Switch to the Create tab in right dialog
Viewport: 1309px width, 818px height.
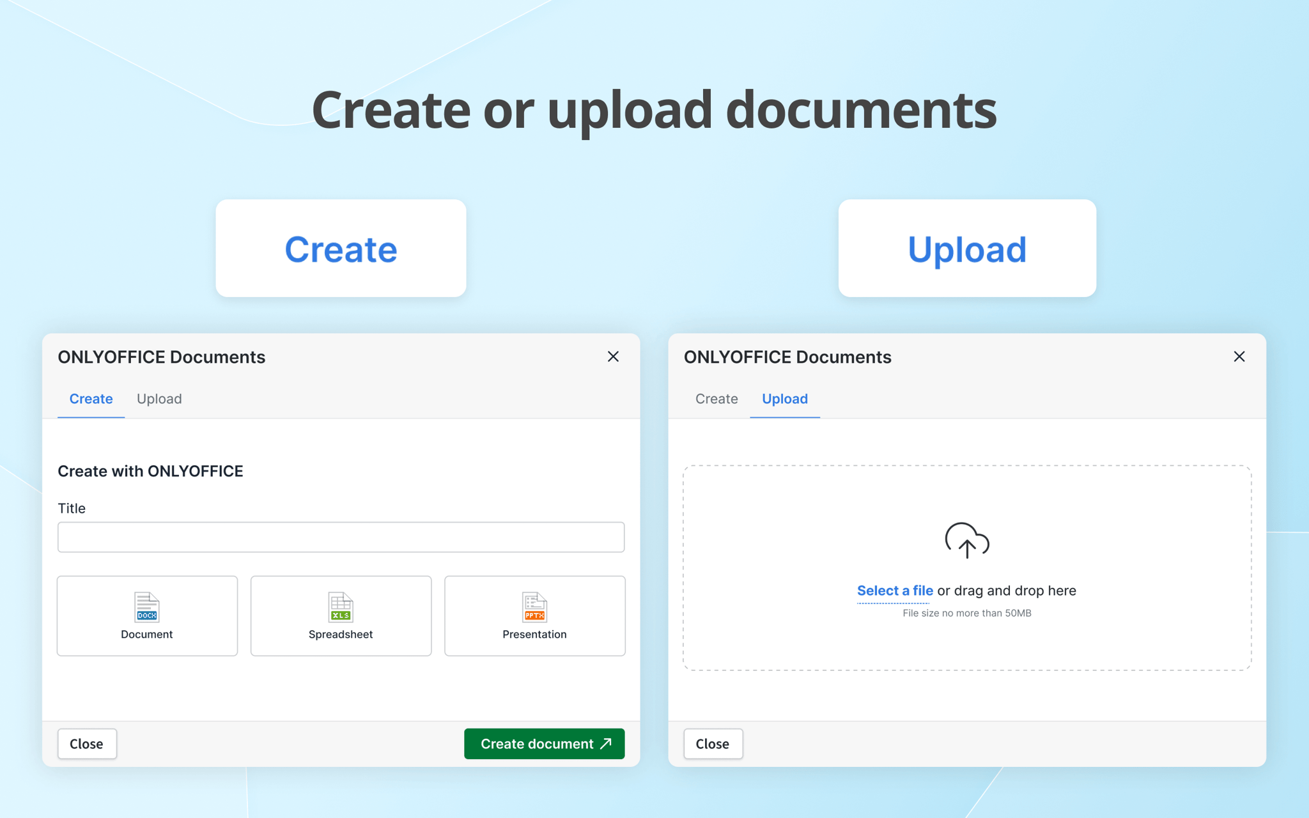[716, 399]
